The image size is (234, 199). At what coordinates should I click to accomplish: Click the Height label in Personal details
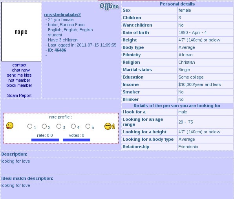click(x=130, y=40)
